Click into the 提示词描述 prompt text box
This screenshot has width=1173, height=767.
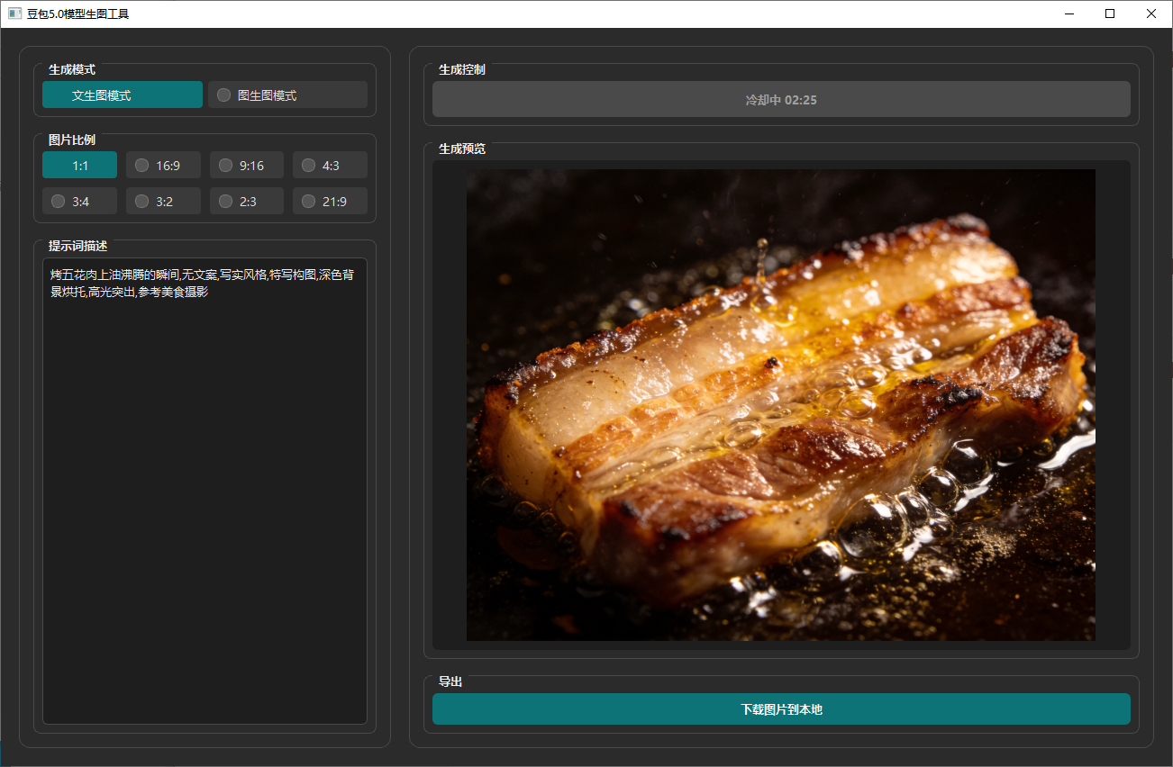(x=205, y=491)
